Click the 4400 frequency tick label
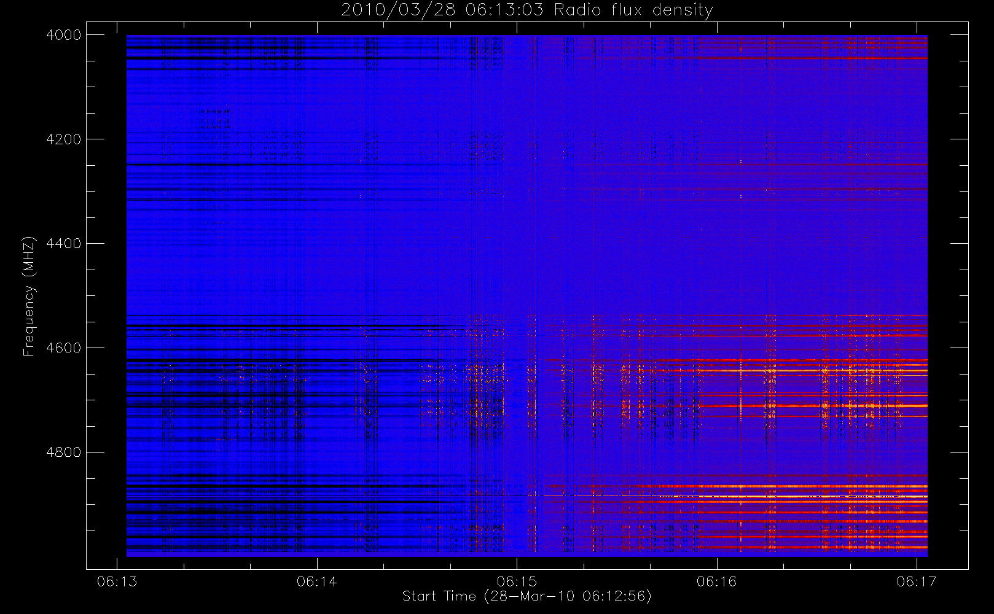Screen dimensions: 994x614 [x=64, y=244]
